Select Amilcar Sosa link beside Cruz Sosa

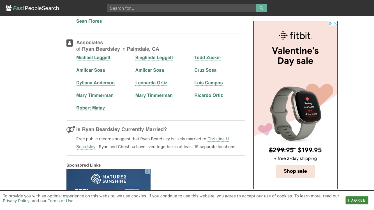[x=150, y=70]
